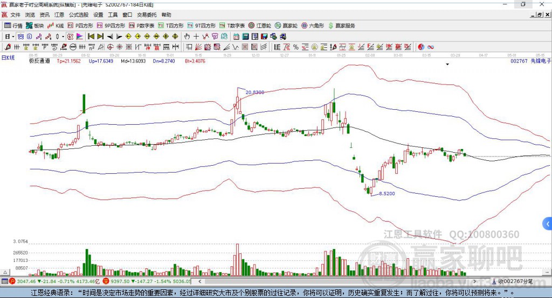The height and width of the screenshot is (298, 552).
Task: Open the 公式选股 menu
Action: point(79,15)
